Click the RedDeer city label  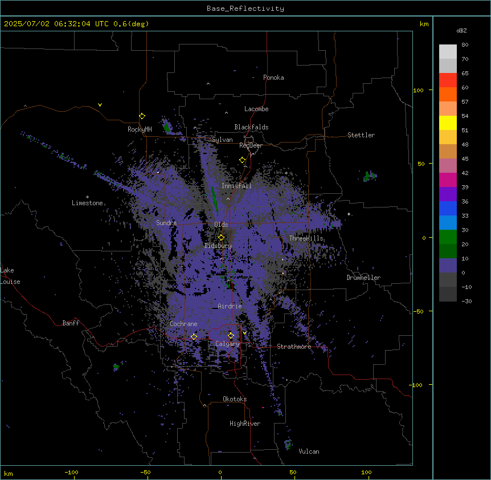click(251, 145)
